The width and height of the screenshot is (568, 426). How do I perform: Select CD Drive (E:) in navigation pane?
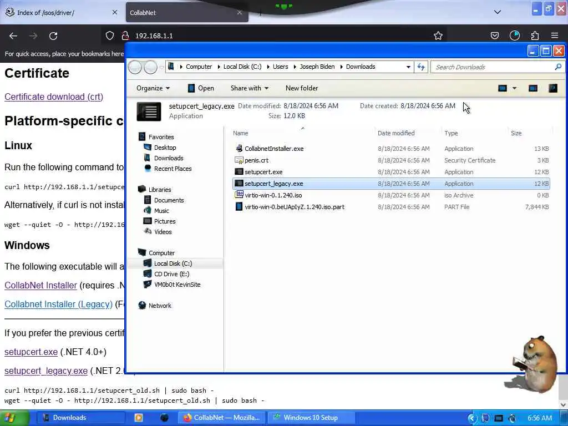coord(171,274)
